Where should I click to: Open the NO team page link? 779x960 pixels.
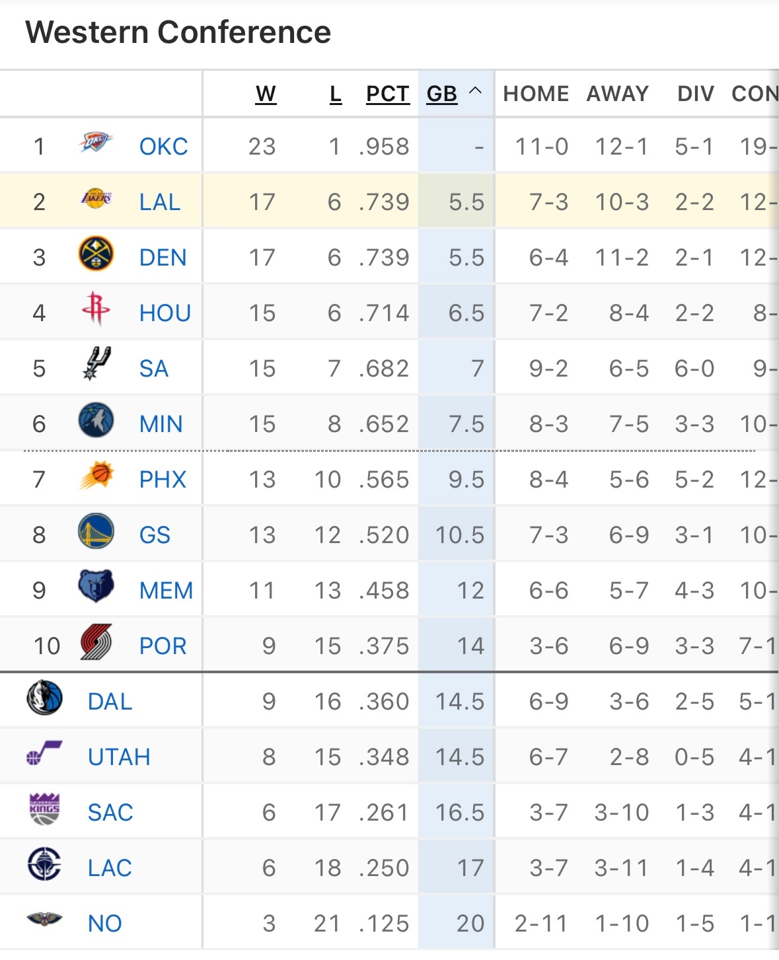(104, 924)
